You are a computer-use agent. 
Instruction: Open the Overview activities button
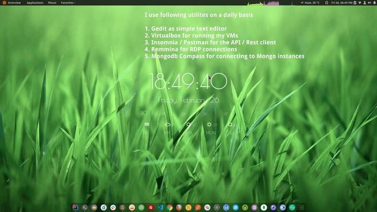pos(12,2)
